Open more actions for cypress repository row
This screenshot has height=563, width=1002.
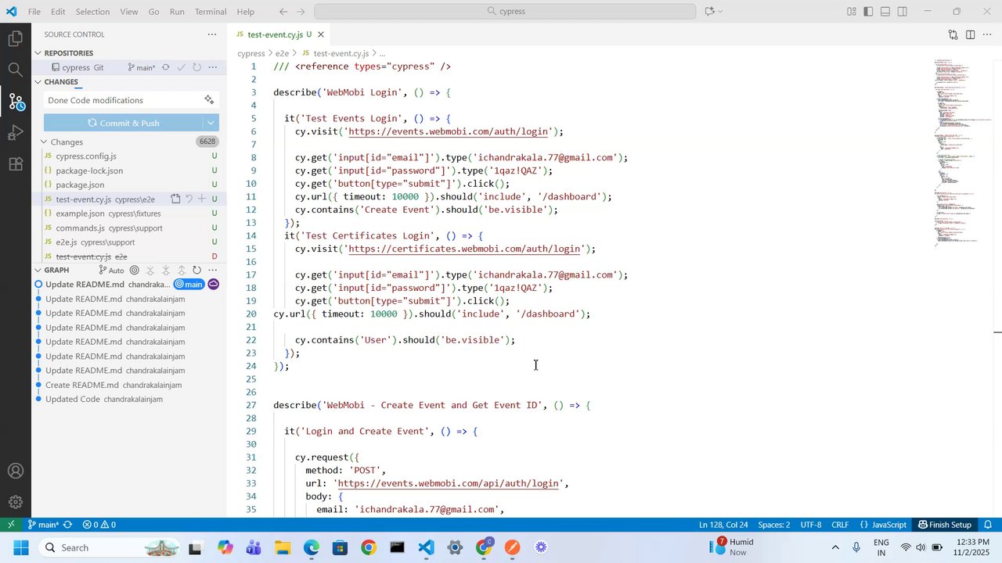[x=212, y=67]
